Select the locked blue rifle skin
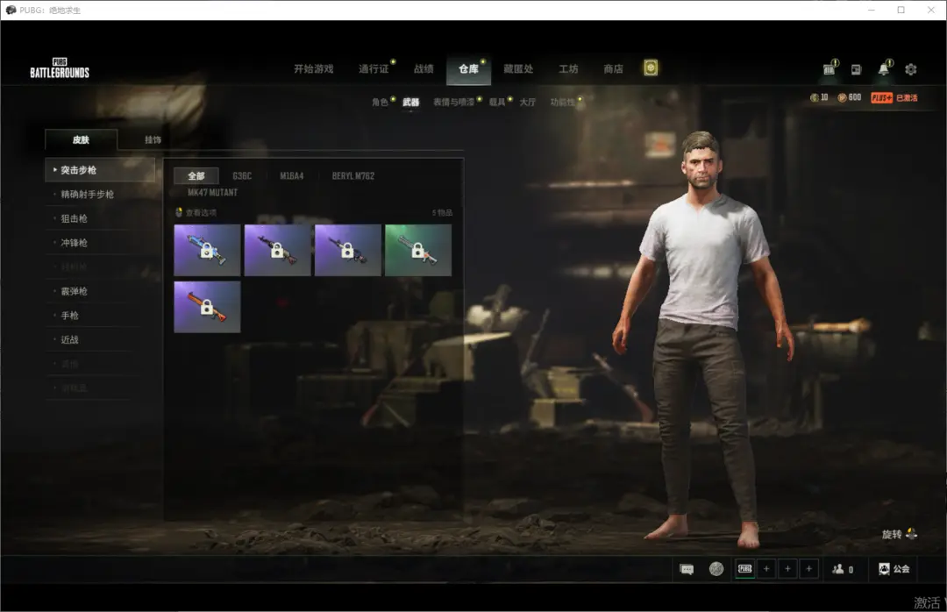This screenshot has width=947, height=612. tap(207, 250)
